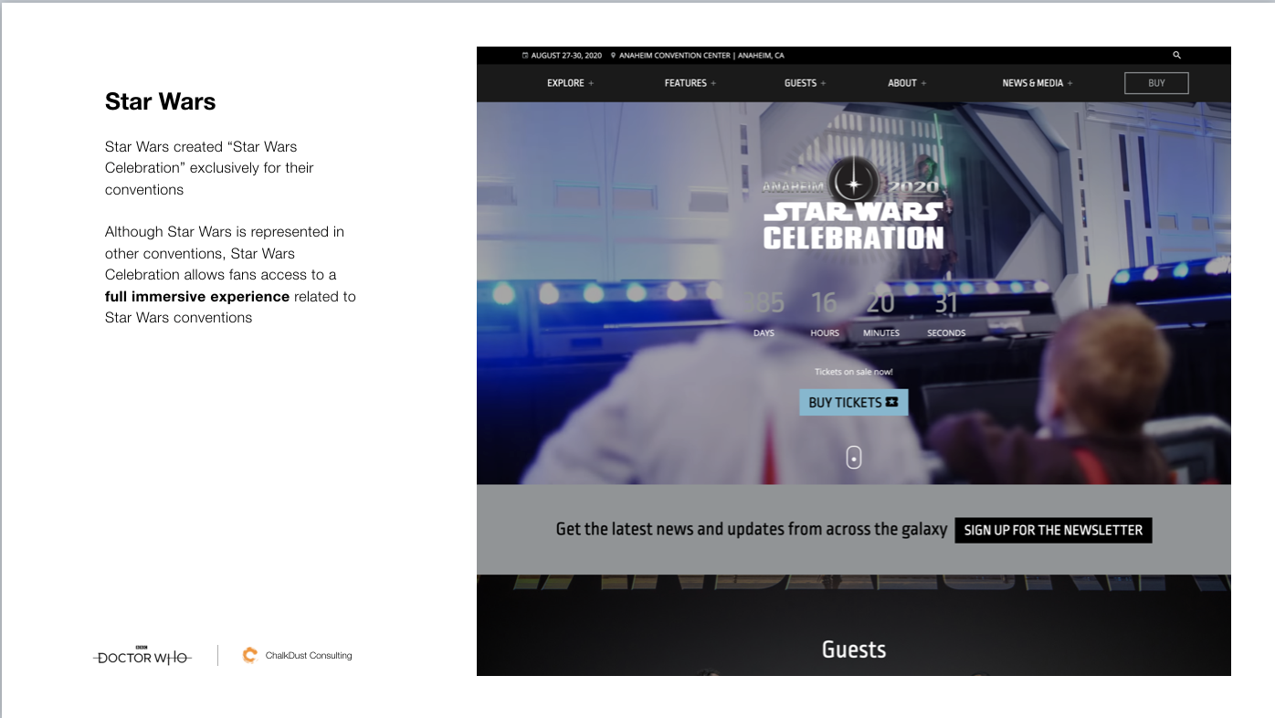The width and height of the screenshot is (1275, 718).
Task: Expand the plus sign next to EXPLORE
Action: (591, 83)
